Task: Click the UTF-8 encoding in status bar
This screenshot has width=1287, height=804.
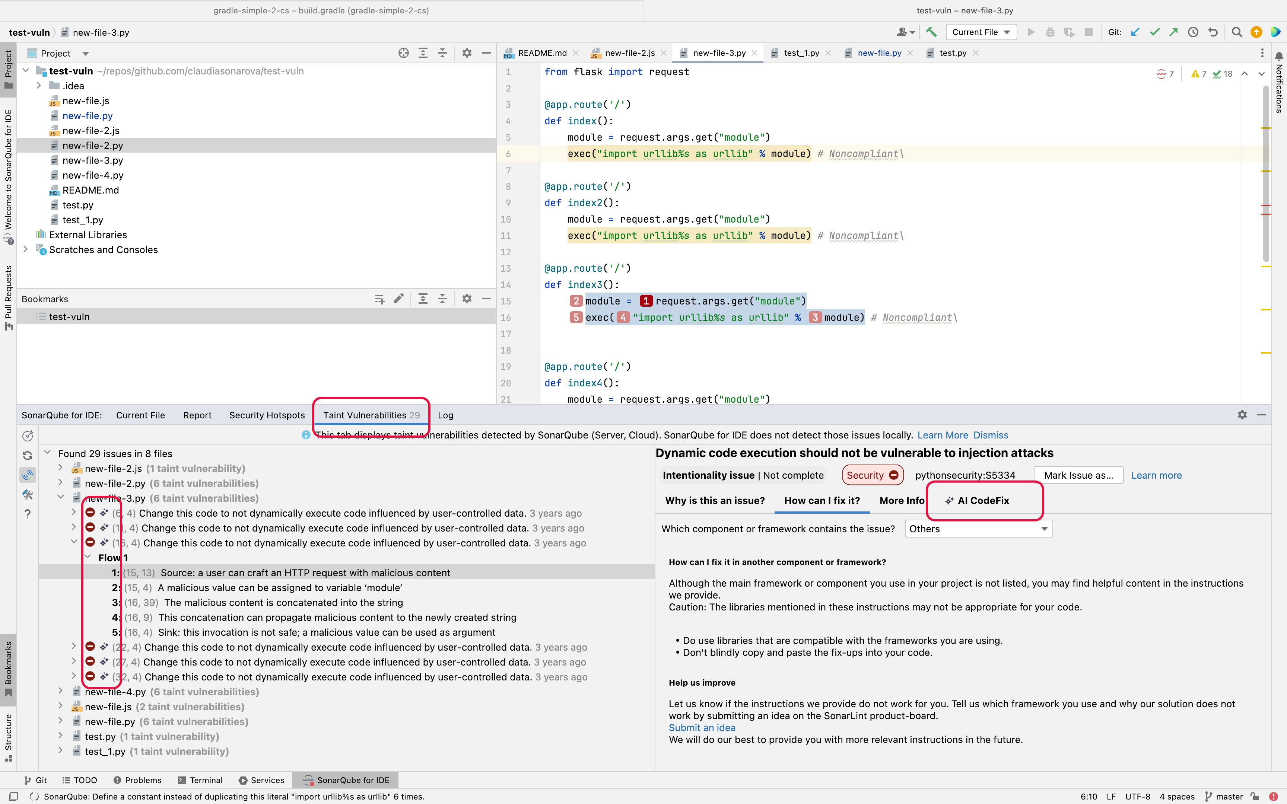Action: tap(1138, 796)
